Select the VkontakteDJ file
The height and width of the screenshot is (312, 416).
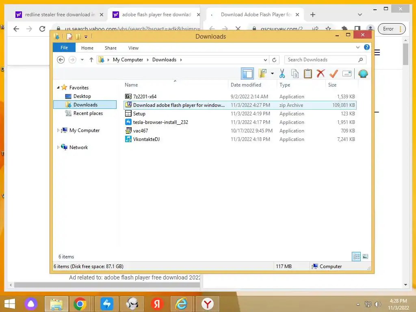[x=240, y=139]
